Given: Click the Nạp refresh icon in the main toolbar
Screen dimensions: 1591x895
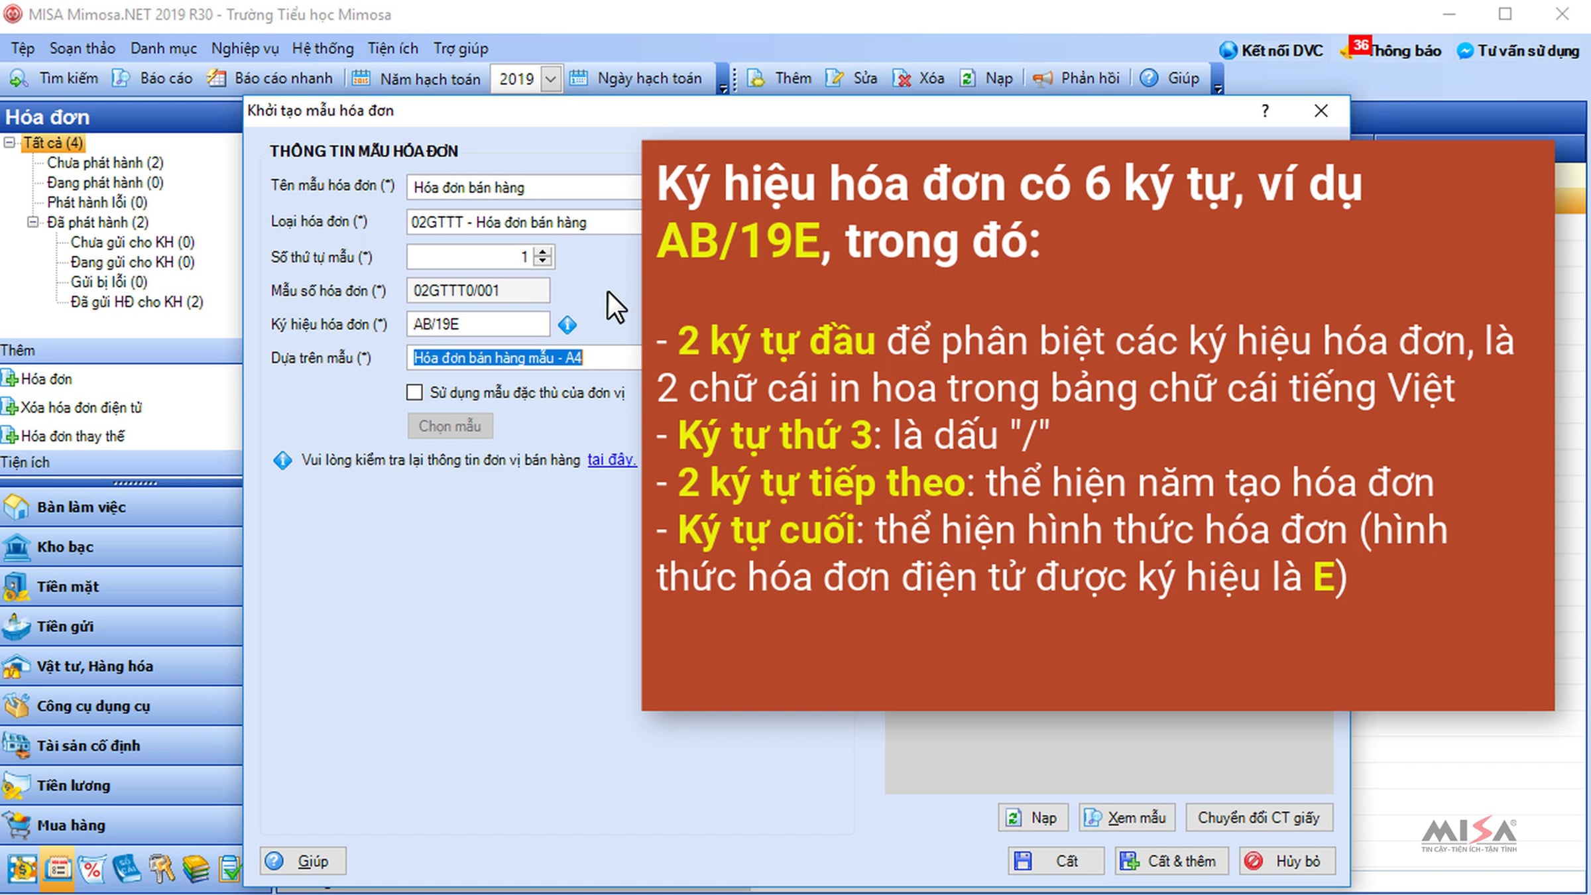Looking at the screenshot, I should [968, 78].
